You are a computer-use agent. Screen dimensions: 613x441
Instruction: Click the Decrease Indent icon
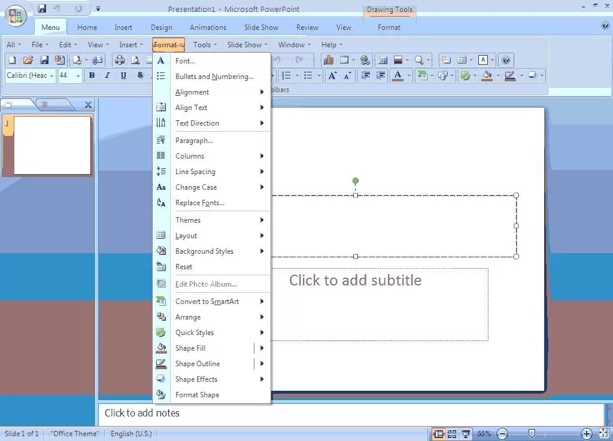[x=366, y=75]
